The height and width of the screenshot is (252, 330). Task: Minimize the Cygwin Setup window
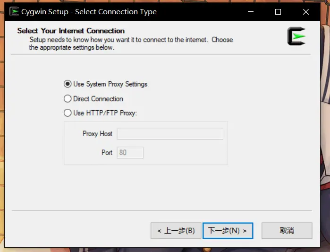point(250,12)
